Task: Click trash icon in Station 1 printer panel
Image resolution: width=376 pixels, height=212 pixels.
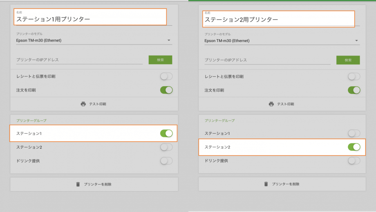Action: click(78, 184)
